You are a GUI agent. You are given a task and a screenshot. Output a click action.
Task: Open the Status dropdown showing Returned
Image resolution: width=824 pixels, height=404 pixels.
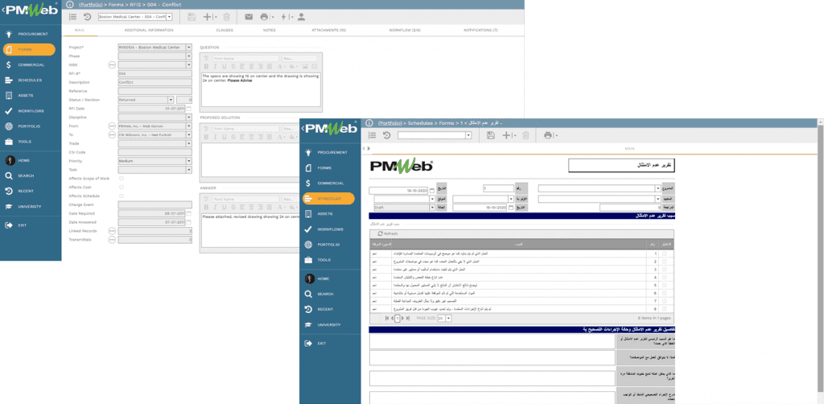(171, 99)
